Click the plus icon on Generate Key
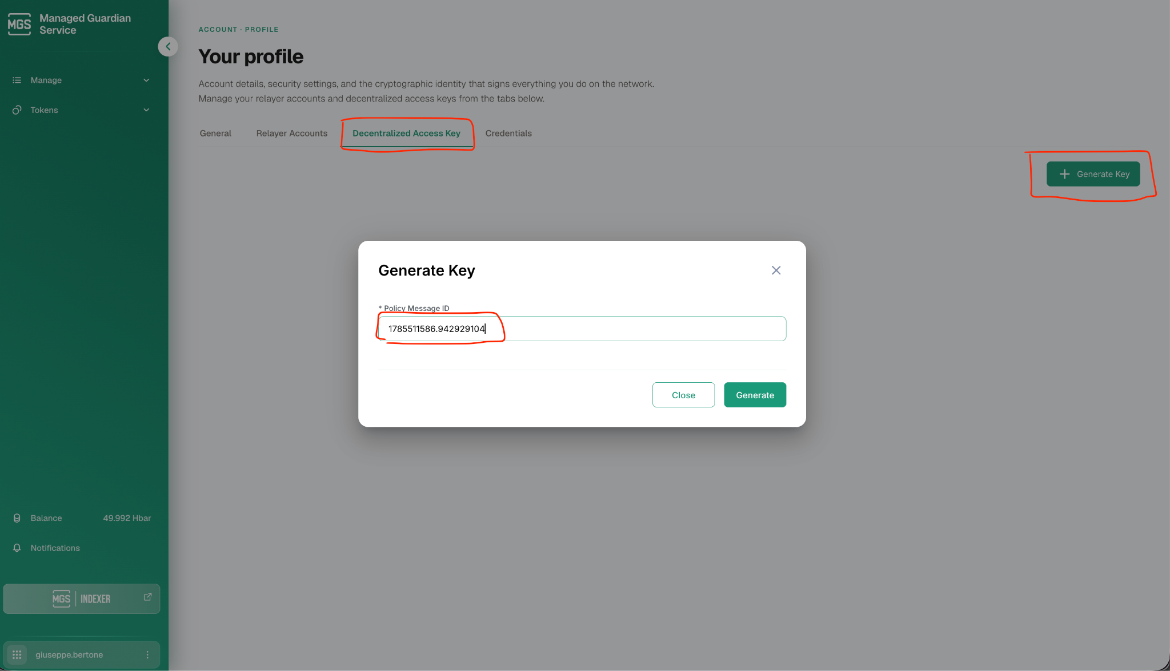Screen dimensions: 1170x671 [x=1064, y=174]
